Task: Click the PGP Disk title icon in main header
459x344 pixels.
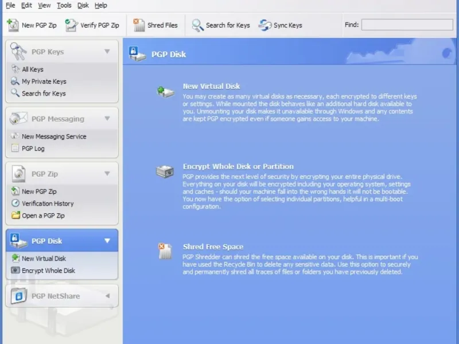Action: (137, 54)
